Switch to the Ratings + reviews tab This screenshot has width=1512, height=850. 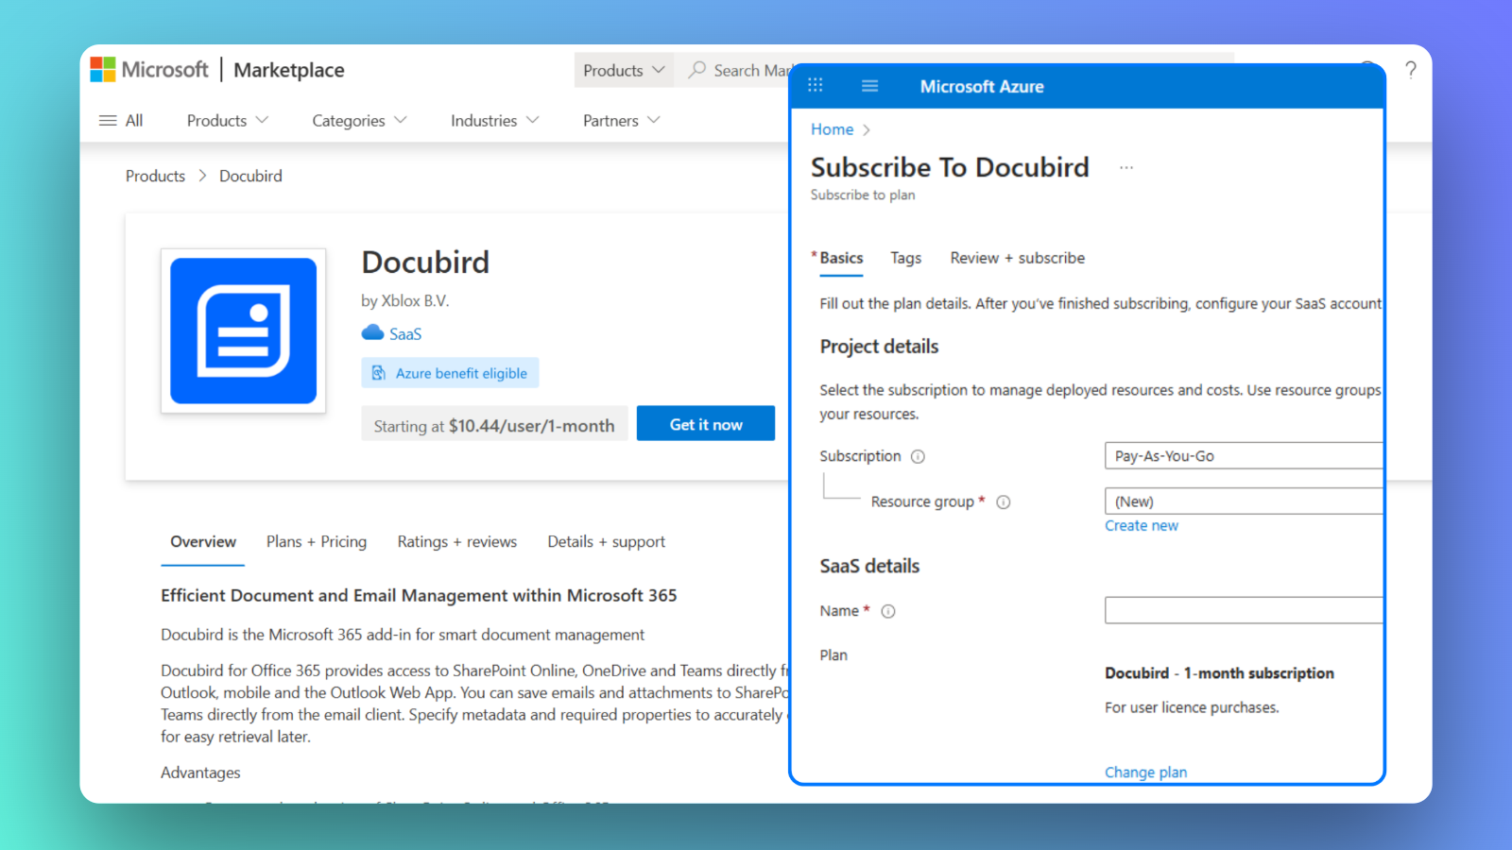[x=457, y=542]
